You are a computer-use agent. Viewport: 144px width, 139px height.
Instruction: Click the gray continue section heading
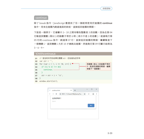pyautogui.click(x=41, y=18)
